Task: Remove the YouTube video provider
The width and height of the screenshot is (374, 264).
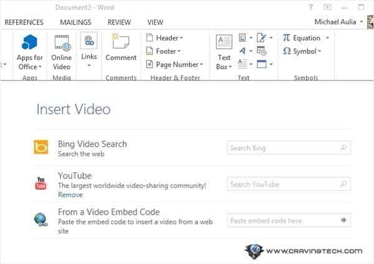Action: [70, 195]
